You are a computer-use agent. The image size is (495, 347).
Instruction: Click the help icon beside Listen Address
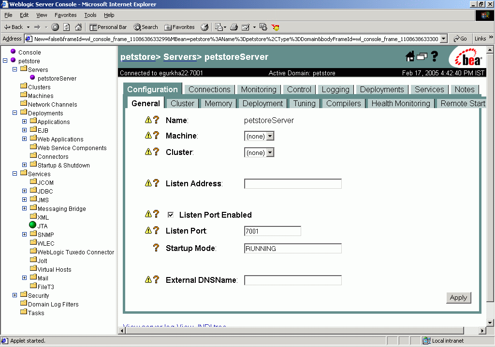[156, 183]
